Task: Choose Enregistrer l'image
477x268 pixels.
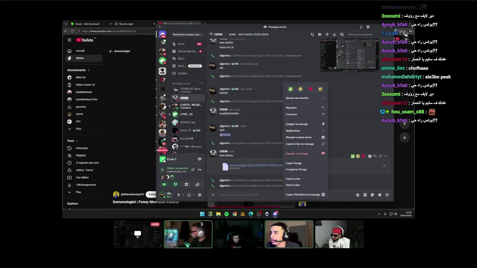Action: click(305, 169)
